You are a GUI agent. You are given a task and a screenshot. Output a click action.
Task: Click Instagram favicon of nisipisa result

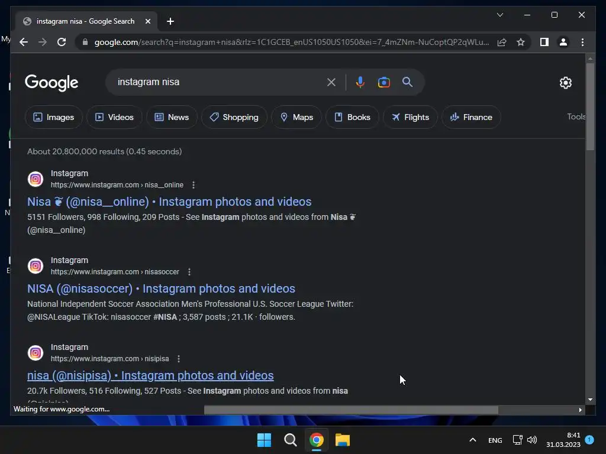point(36,353)
